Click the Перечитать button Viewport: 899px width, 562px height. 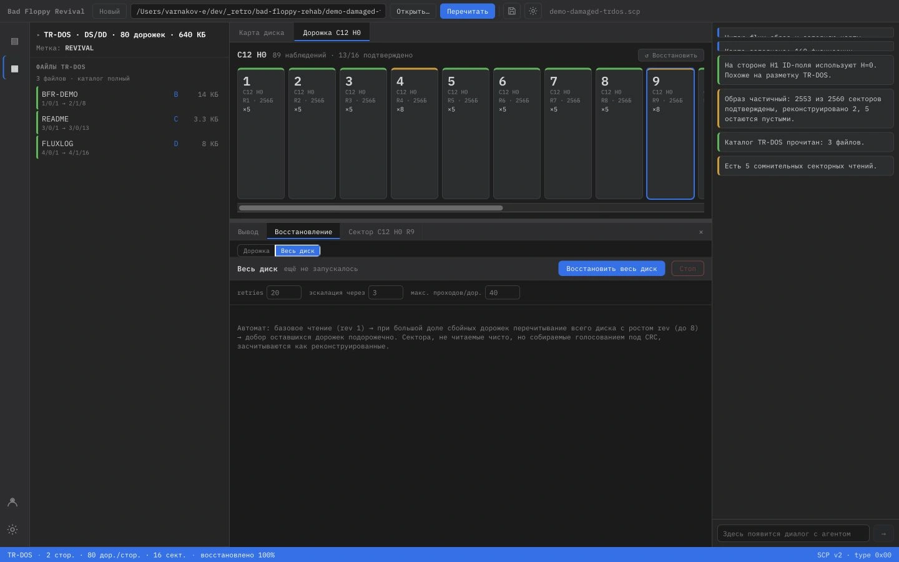(x=468, y=11)
